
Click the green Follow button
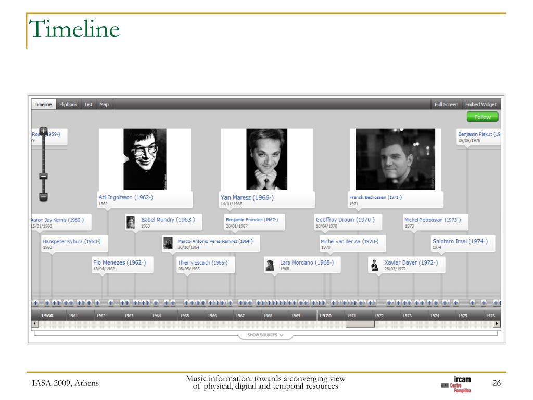483,117
